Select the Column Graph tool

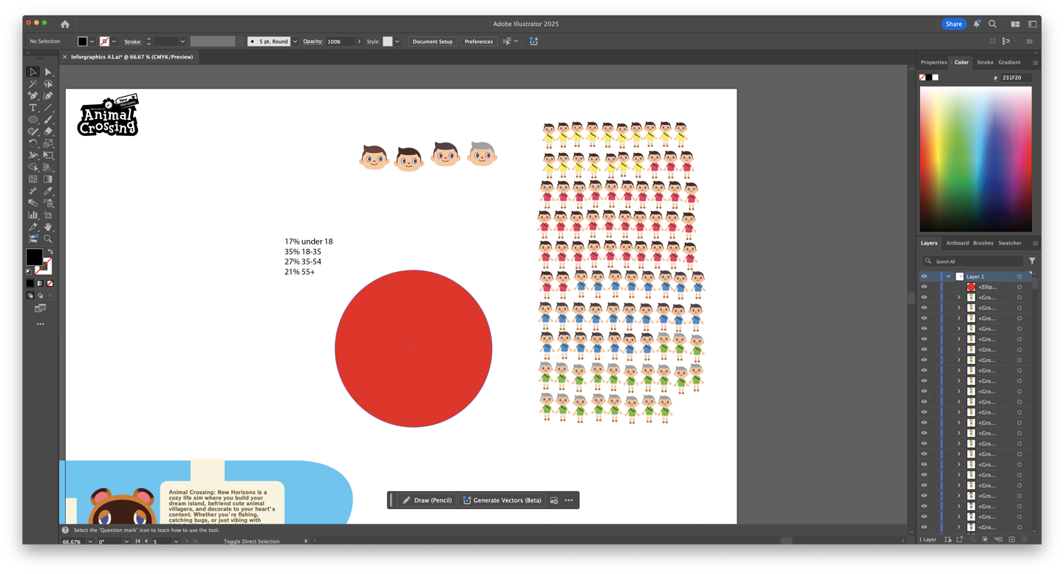[33, 215]
